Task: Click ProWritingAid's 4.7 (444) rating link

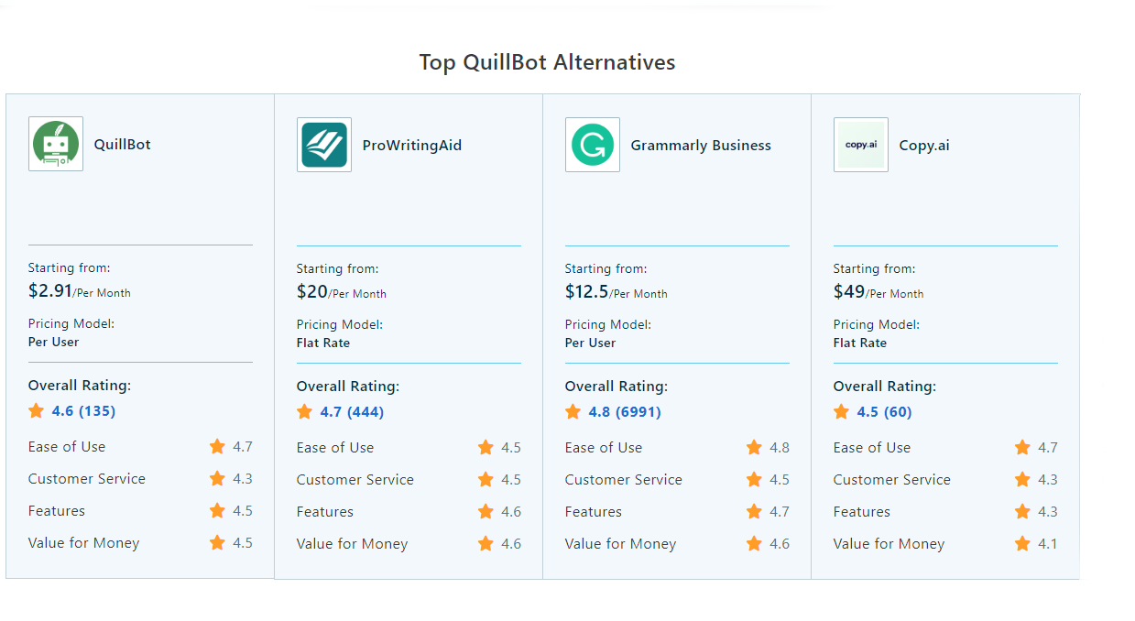Action: tap(352, 412)
